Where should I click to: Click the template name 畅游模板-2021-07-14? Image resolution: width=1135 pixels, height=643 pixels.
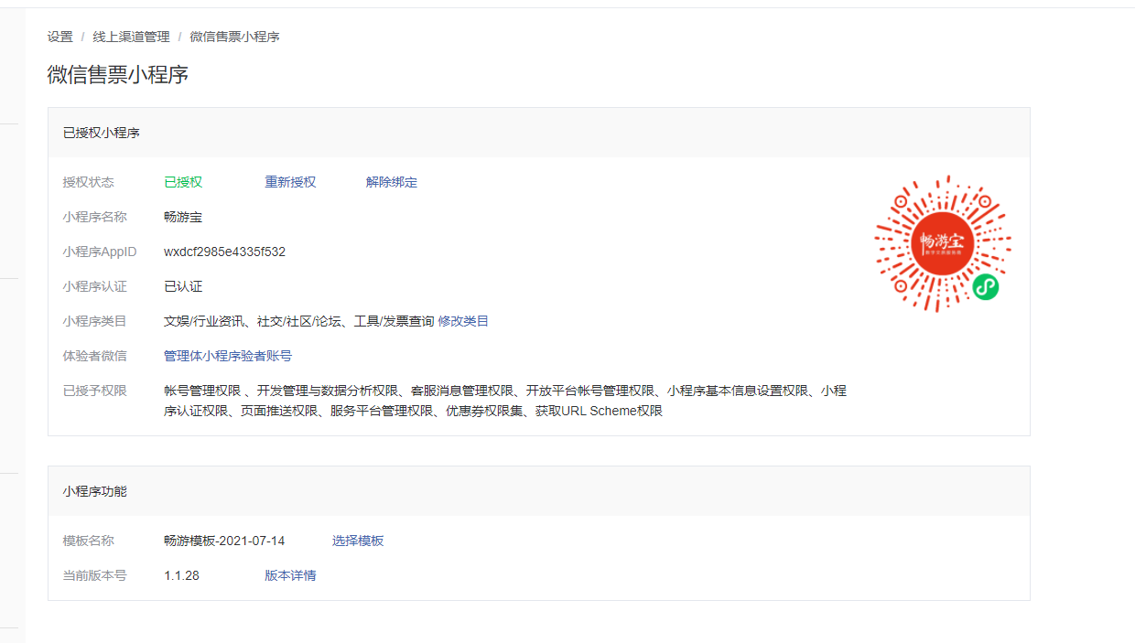pos(224,541)
